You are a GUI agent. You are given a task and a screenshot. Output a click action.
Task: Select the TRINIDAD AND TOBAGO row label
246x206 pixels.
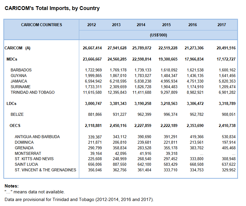click(33, 92)
